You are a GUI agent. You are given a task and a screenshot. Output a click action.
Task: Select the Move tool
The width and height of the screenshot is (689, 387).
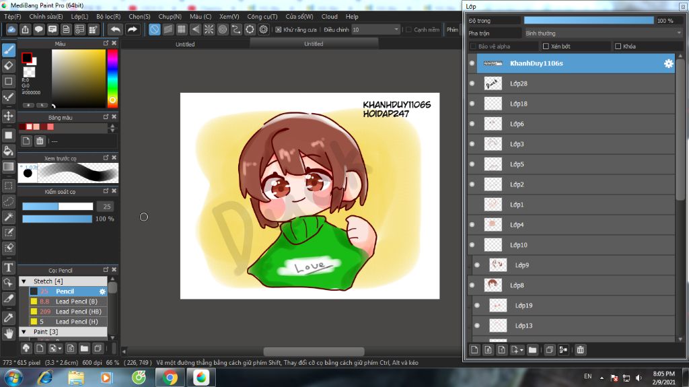pos(8,116)
